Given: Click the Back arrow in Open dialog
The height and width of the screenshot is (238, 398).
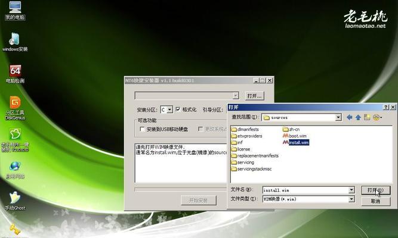Looking at the screenshot, I should pos(350,117).
